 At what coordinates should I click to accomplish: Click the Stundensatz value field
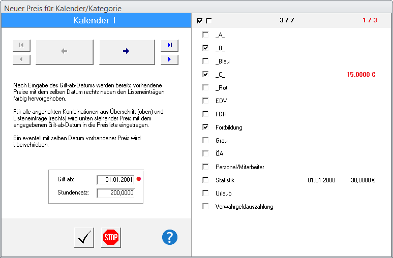(x=115, y=193)
